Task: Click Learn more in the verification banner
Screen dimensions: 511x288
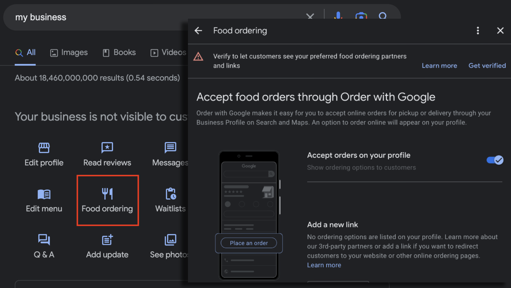Action: [x=439, y=66]
